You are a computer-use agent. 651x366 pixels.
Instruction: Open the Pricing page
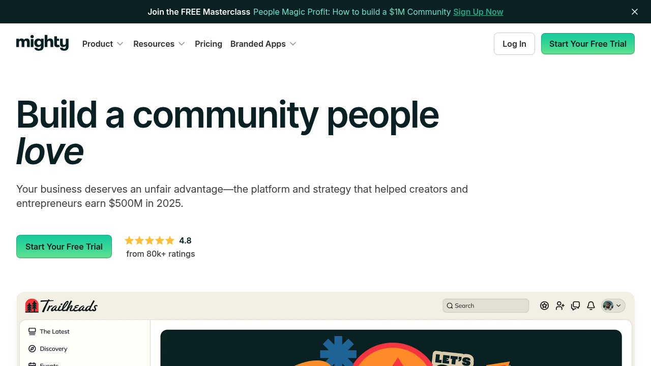209,44
